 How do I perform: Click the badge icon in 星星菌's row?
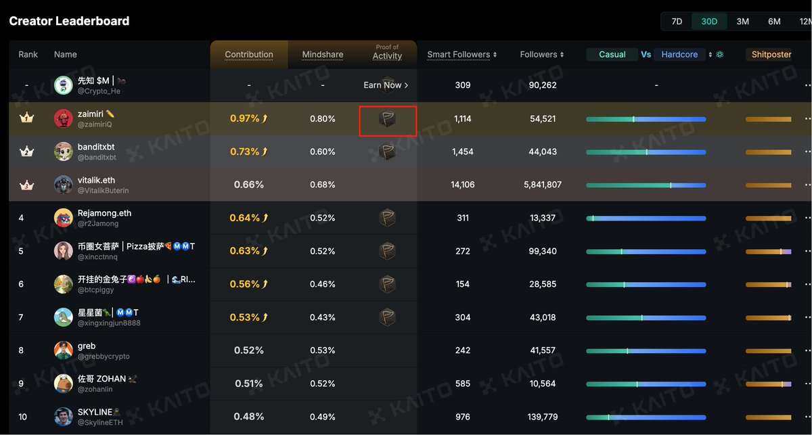tap(387, 317)
